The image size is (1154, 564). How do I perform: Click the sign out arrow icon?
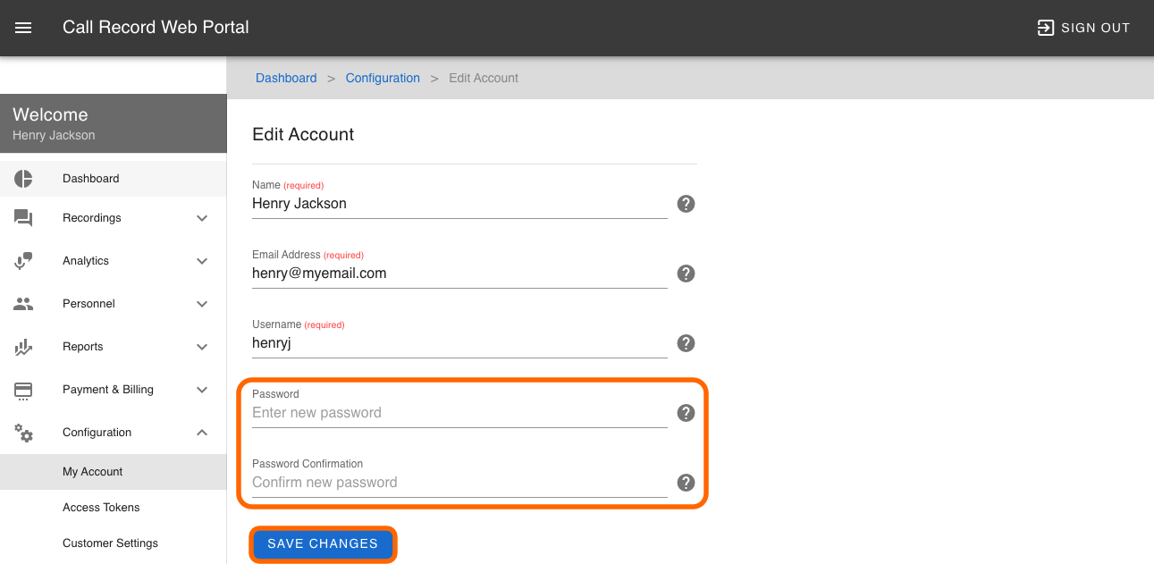pos(1045,28)
